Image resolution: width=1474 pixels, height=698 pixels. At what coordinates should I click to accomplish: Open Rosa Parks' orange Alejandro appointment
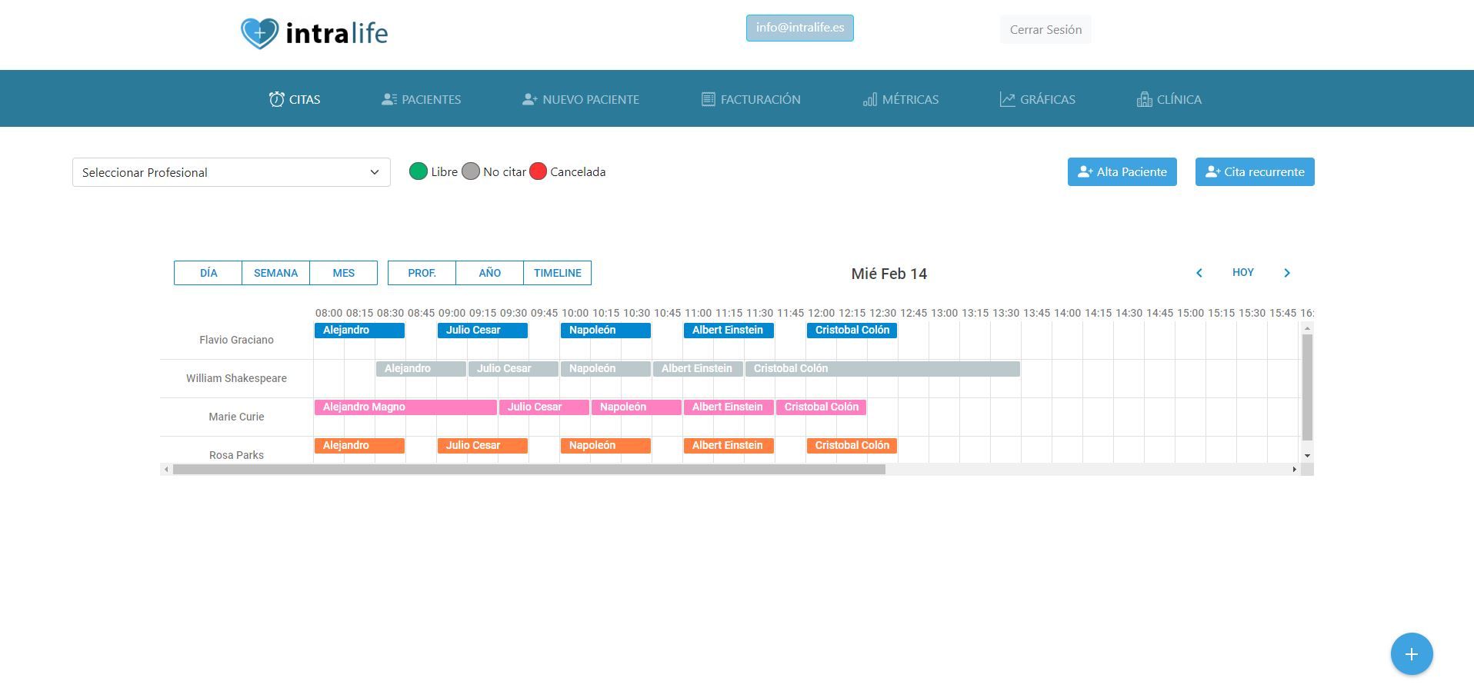coord(359,446)
